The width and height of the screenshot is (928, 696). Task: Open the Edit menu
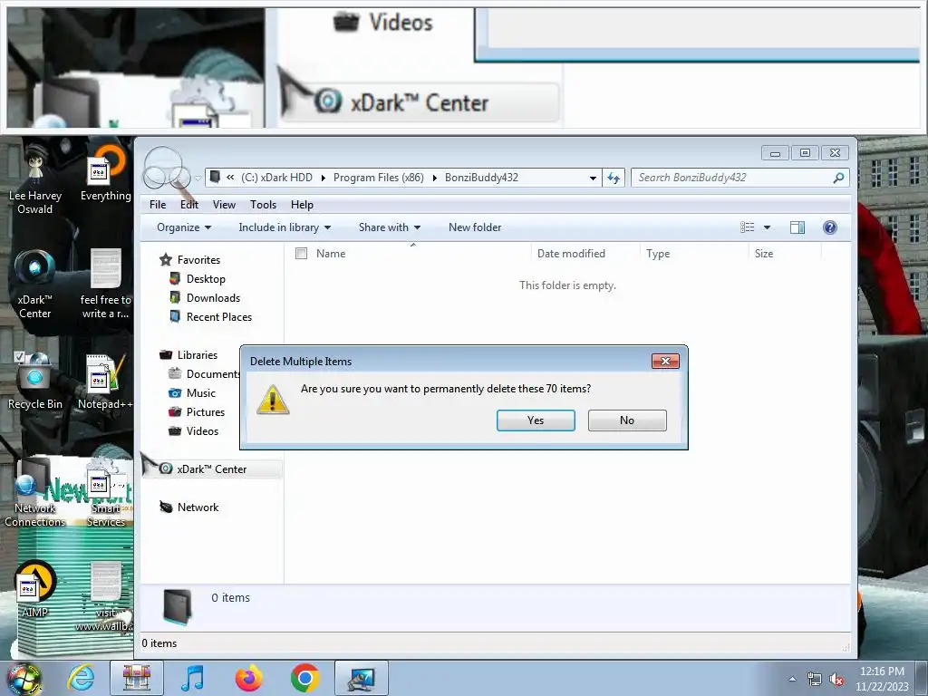[x=189, y=205]
